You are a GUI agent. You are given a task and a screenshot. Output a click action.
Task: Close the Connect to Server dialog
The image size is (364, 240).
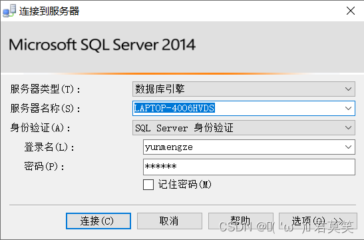click(x=351, y=11)
